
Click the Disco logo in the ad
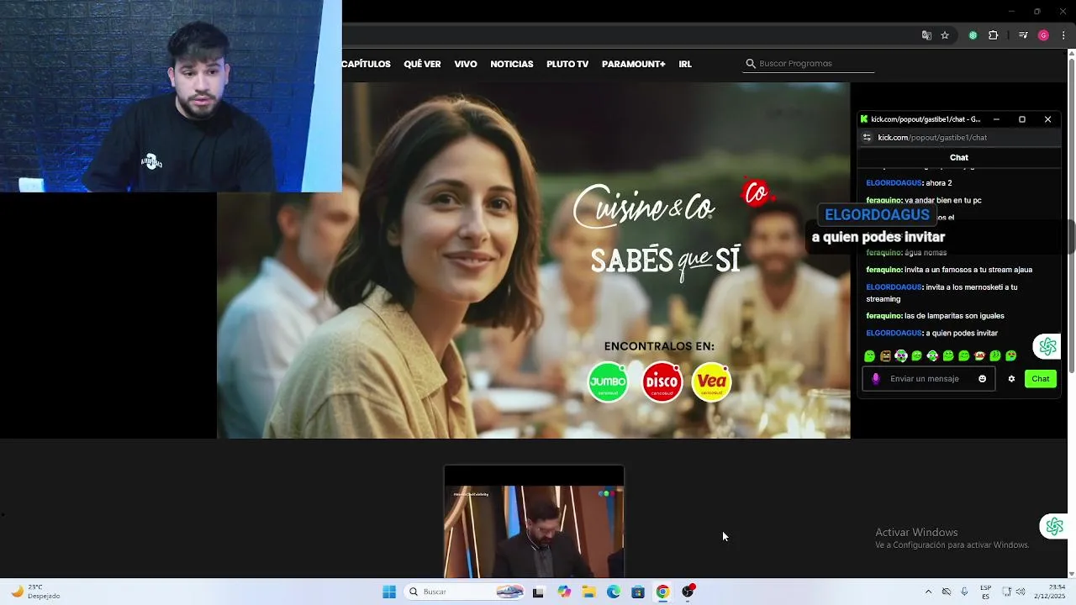tap(662, 381)
